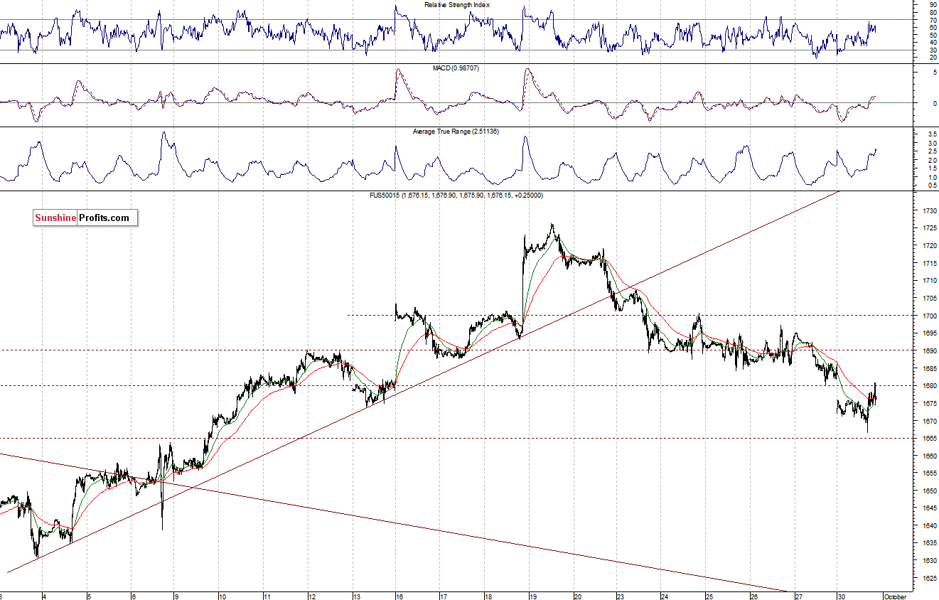Viewport: 939px width, 600px height.
Task: Click date axis label 26
Action: [753, 596]
